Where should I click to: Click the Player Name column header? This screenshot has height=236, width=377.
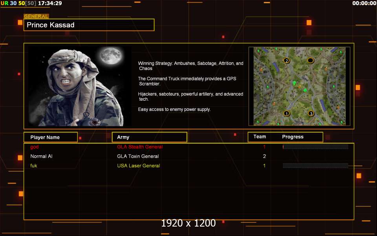point(51,137)
